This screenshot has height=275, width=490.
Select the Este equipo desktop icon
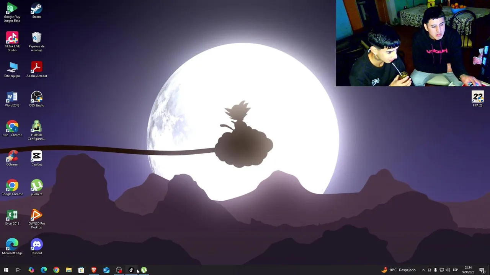[12, 70]
